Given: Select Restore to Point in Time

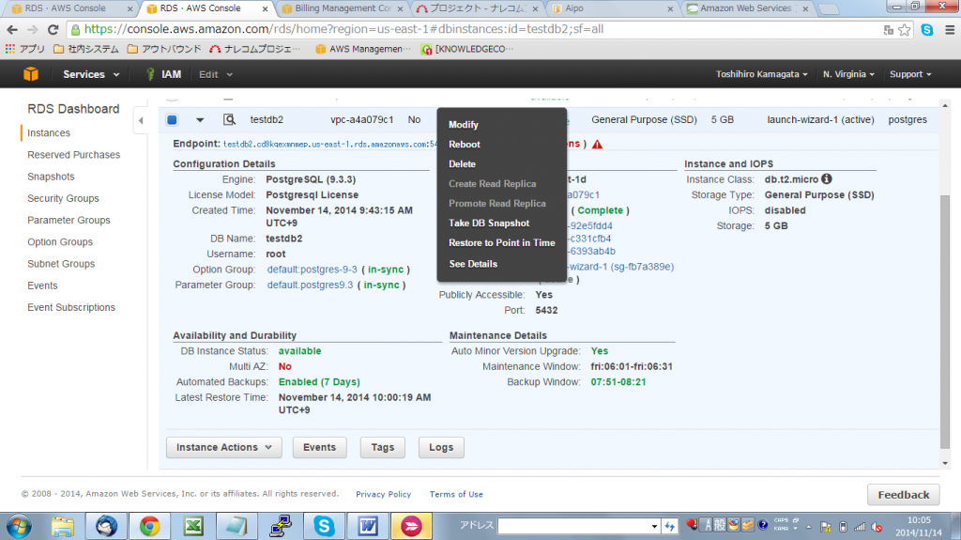Looking at the screenshot, I should (501, 242).
